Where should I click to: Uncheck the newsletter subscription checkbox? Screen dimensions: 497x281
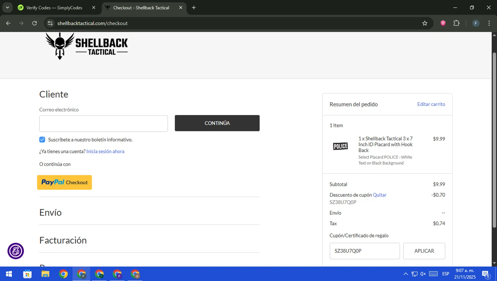coord(42,140)
